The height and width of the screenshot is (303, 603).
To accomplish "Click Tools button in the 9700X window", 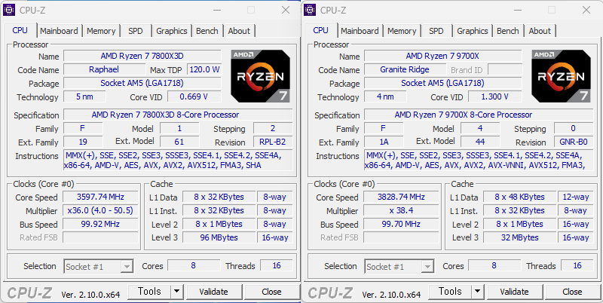I will 450,292.
